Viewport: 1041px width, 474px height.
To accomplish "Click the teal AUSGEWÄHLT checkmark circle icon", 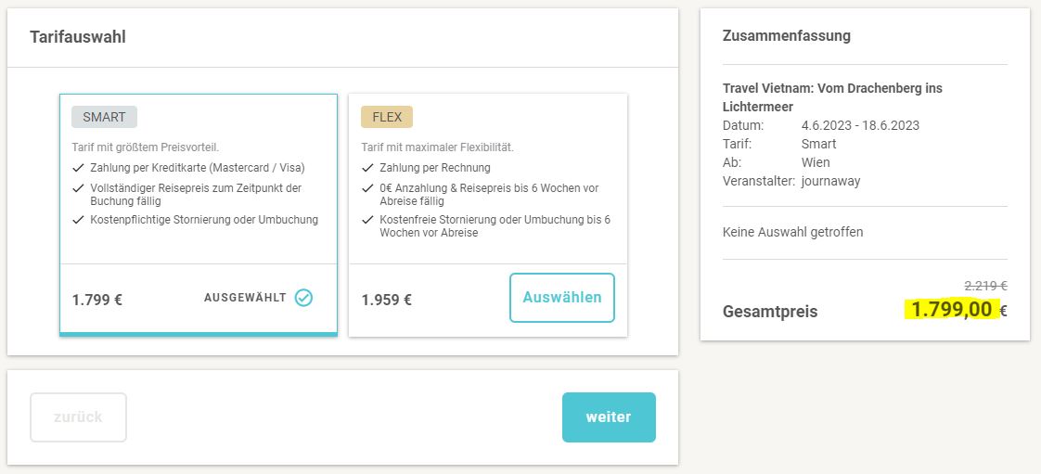I will point(303,298).
